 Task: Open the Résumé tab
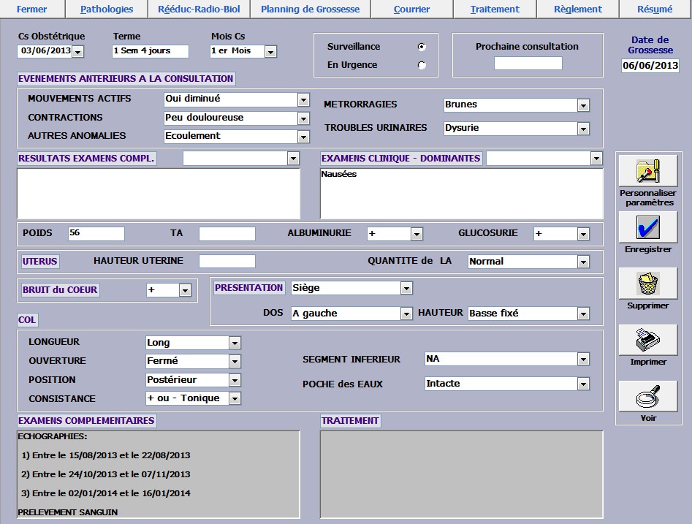tap(655, 10)
